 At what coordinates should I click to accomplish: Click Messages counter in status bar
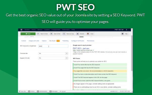54,91
